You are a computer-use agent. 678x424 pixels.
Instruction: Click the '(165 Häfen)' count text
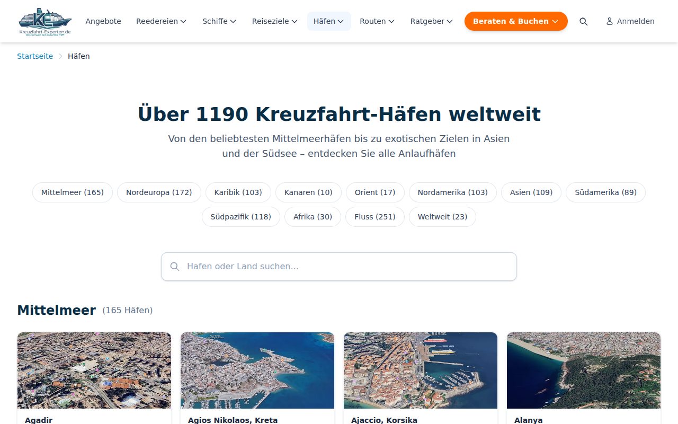click(x=127, y=311)
